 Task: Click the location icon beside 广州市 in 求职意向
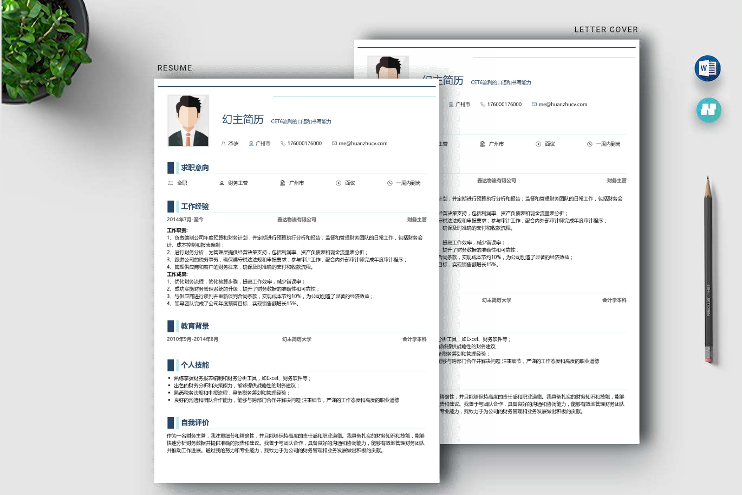pos(282,183)
